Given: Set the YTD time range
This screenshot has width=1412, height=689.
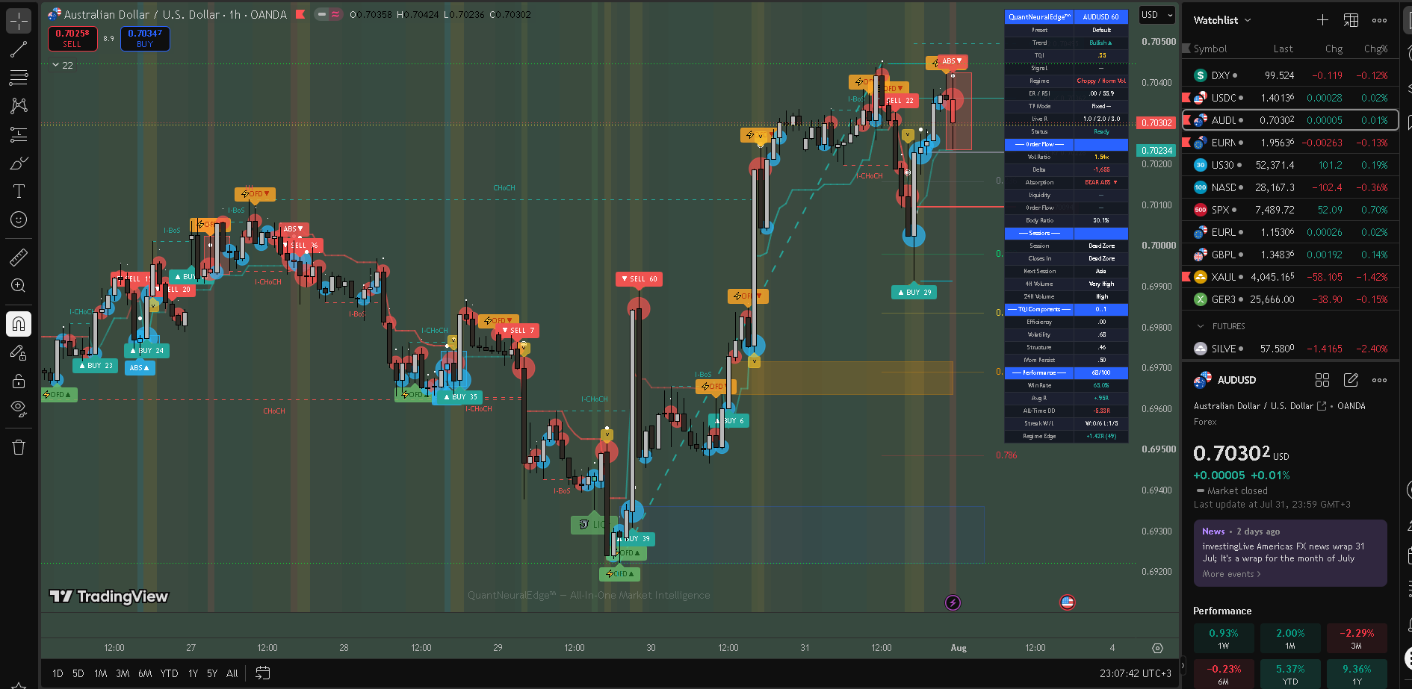Looking at the screenshot, I should 170,673.
